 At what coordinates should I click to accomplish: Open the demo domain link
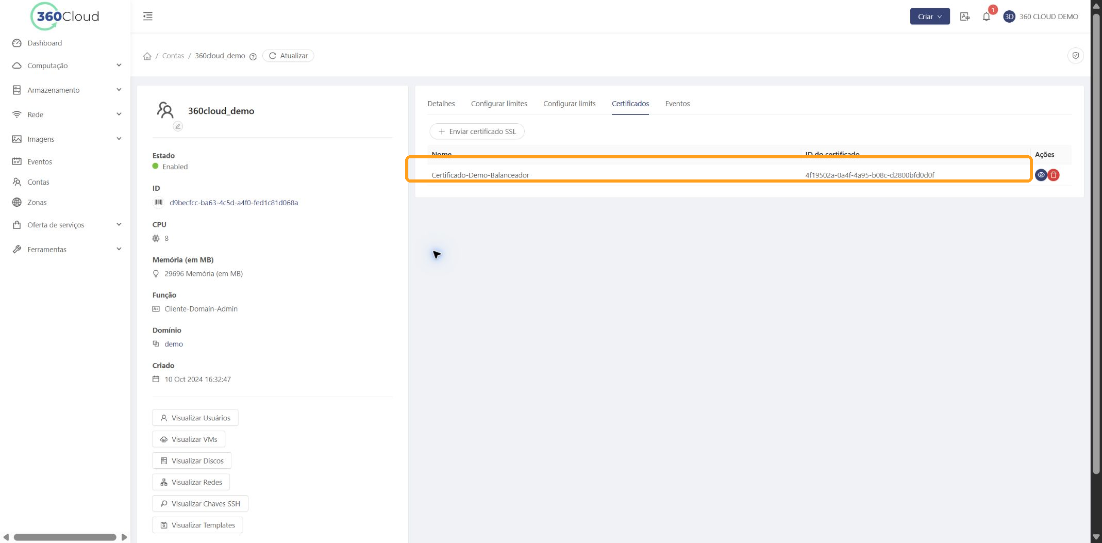(x=174, y=344)
